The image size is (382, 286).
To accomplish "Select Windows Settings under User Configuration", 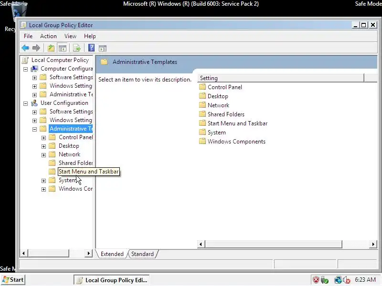I will tap(71, 120).
